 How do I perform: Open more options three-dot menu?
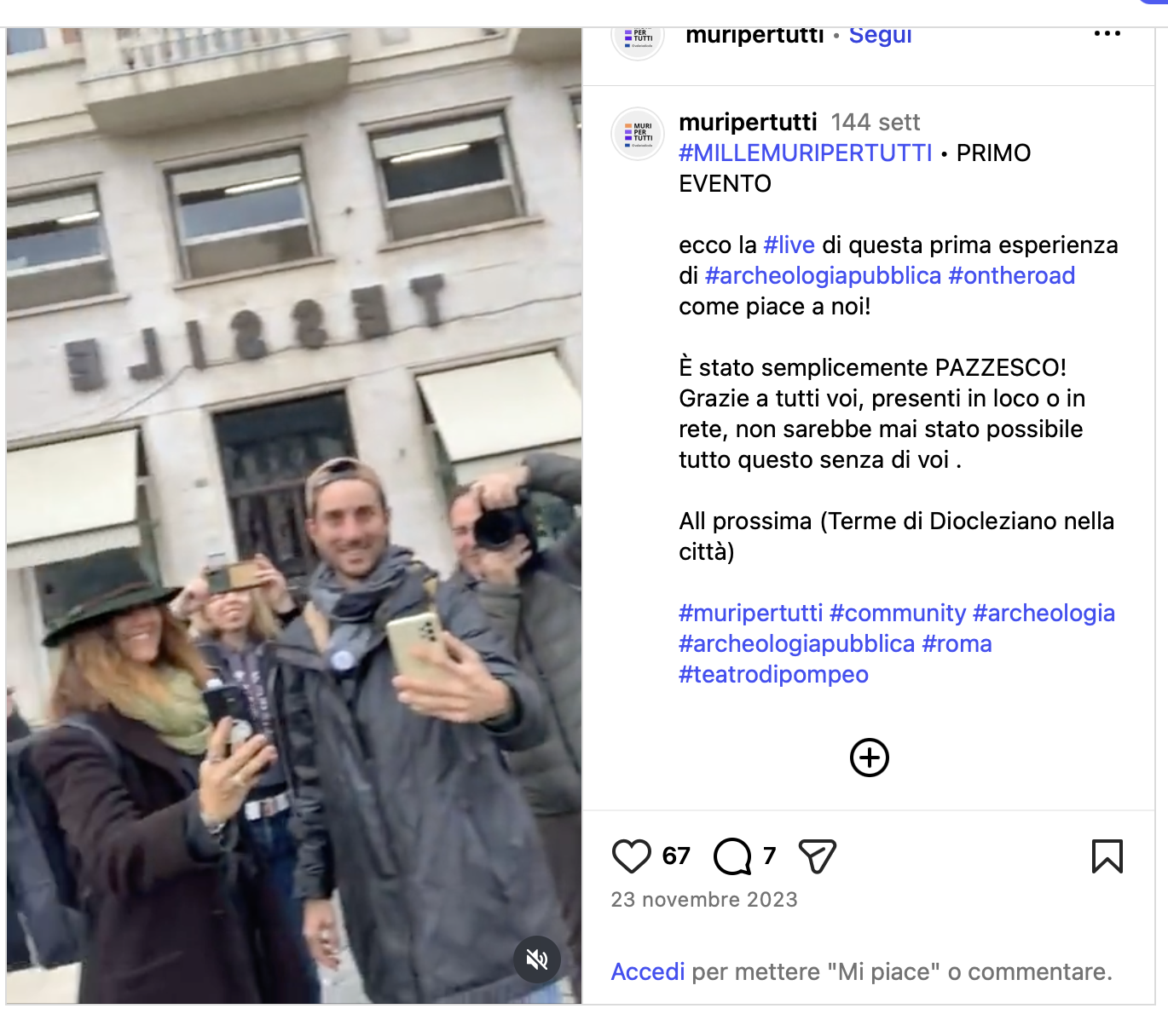tap(1107, 33)
